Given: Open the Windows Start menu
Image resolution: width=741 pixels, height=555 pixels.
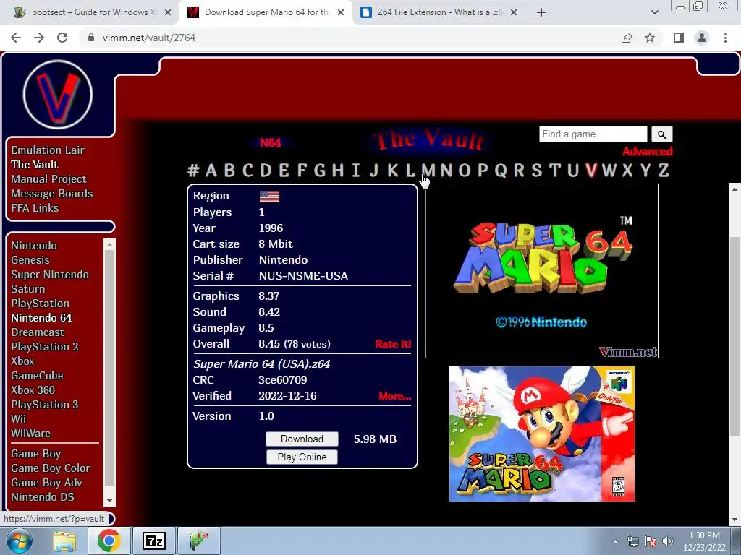Looking at the screenshot, I should point(19,541).
